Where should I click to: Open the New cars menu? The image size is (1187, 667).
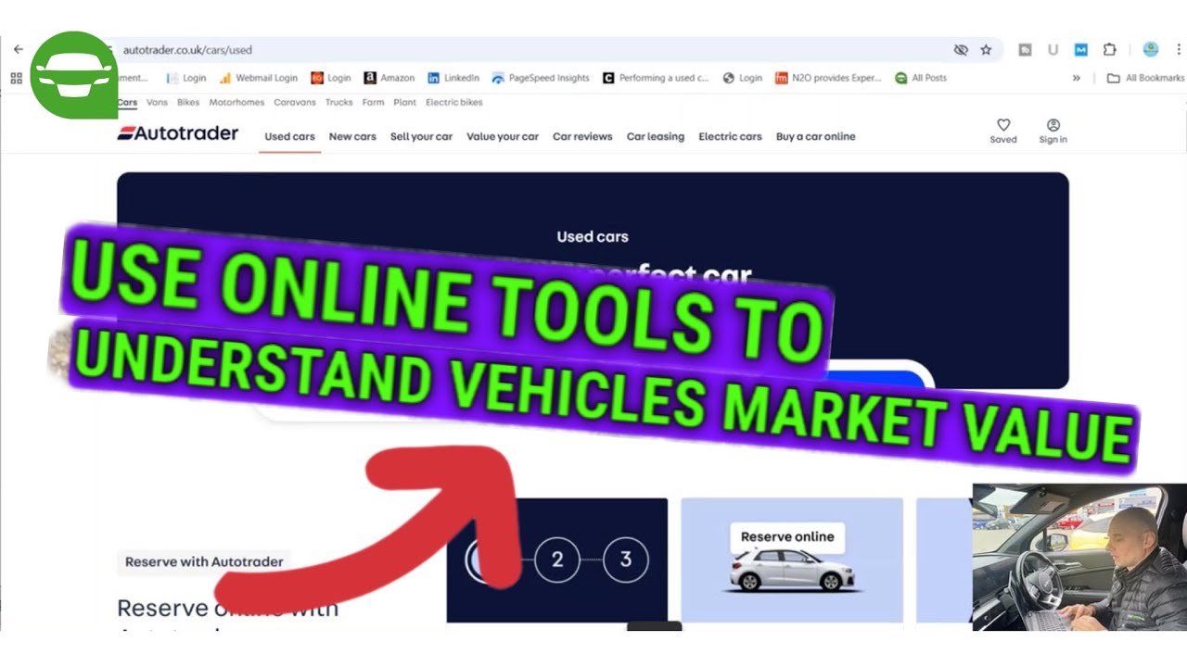pos(352,136)
